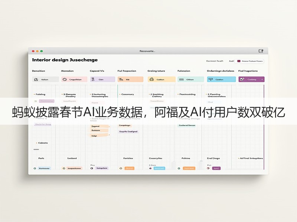Click the 'Folding' item in first column
The width and height of the screenshot is (297, 222).
(40, 94)
